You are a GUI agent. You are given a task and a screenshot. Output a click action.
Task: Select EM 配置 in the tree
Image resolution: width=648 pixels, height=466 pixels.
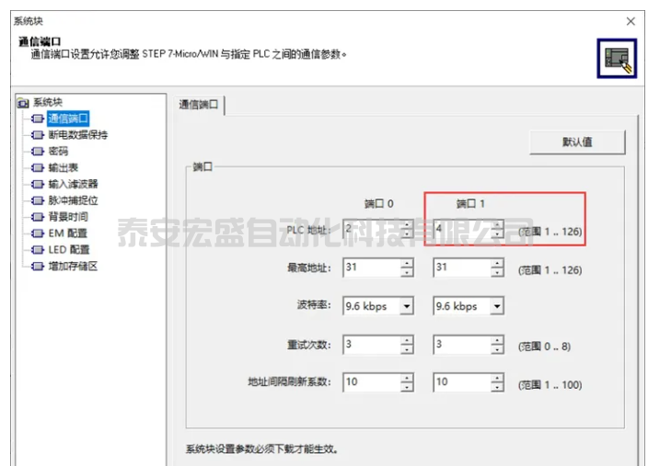coord(67,233)
